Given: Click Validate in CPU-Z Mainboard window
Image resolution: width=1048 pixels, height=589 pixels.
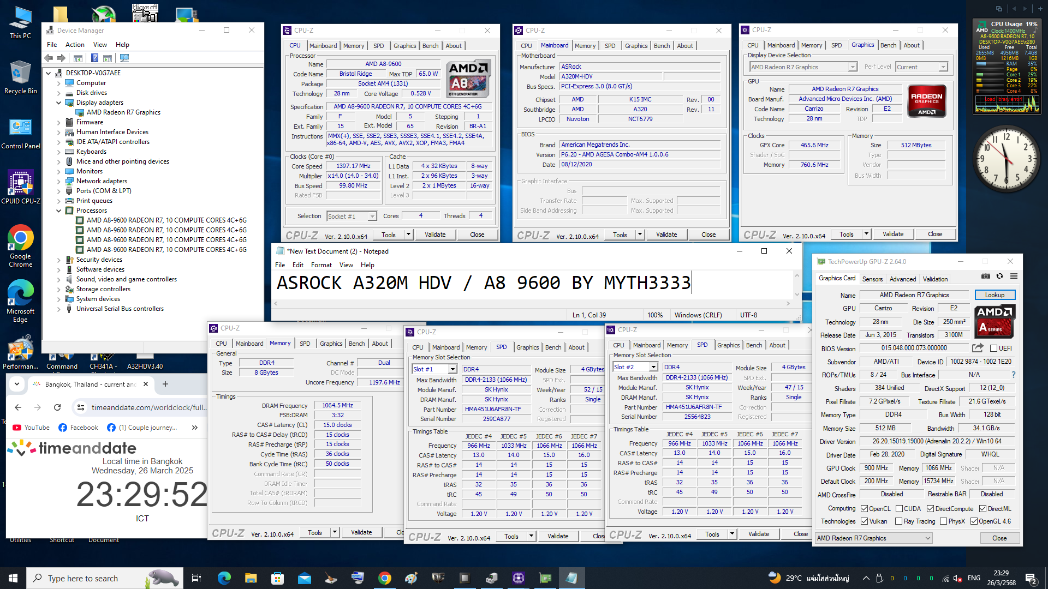Looking at the screenshot, I should click(666, 235).
